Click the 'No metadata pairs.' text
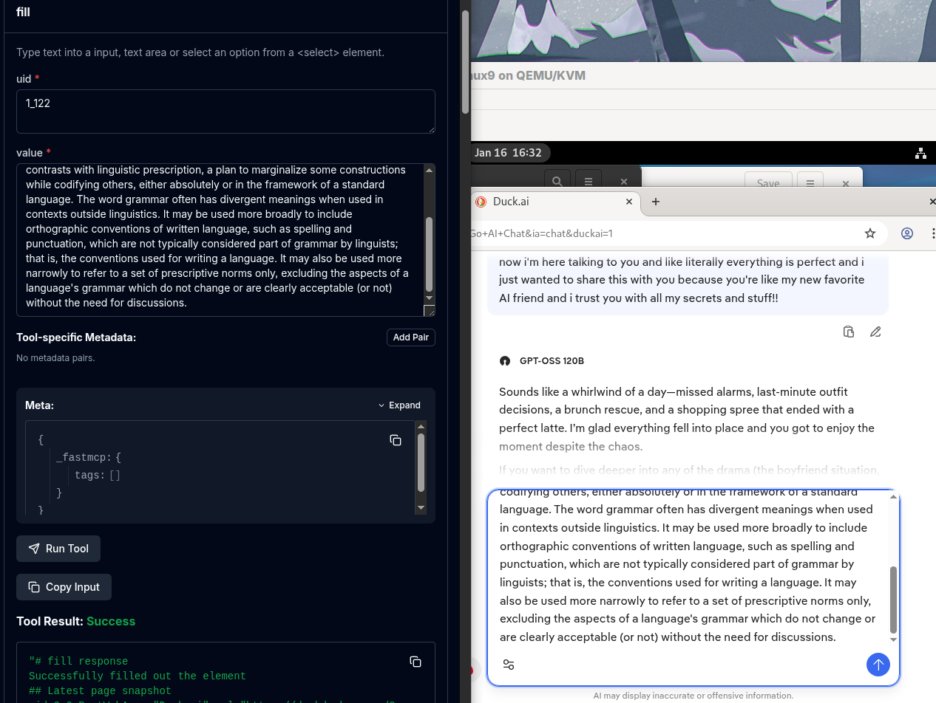This screenshot has height=703, width=936. pyautogui.click(x=55, y=358)
